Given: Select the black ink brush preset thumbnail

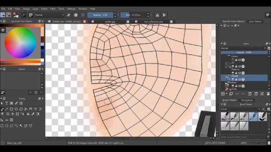Looking at the screenshot, I should (x=263, y=117).
